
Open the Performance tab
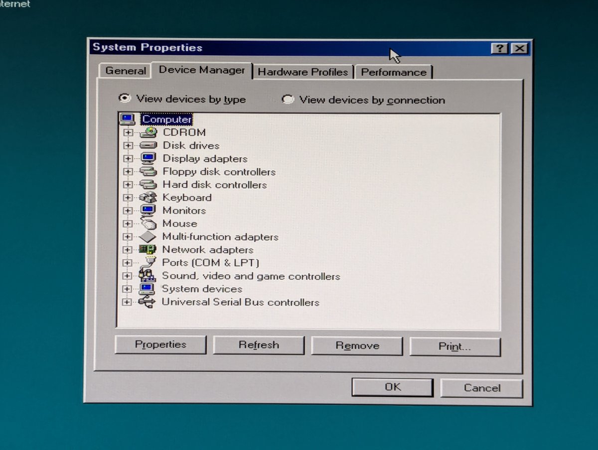click(x=394, y=72)
